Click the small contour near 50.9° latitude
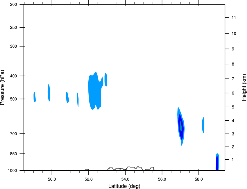 [x=67, y=98]
